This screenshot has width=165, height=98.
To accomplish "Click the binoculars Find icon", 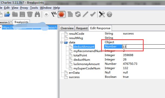I will (37, 14).
